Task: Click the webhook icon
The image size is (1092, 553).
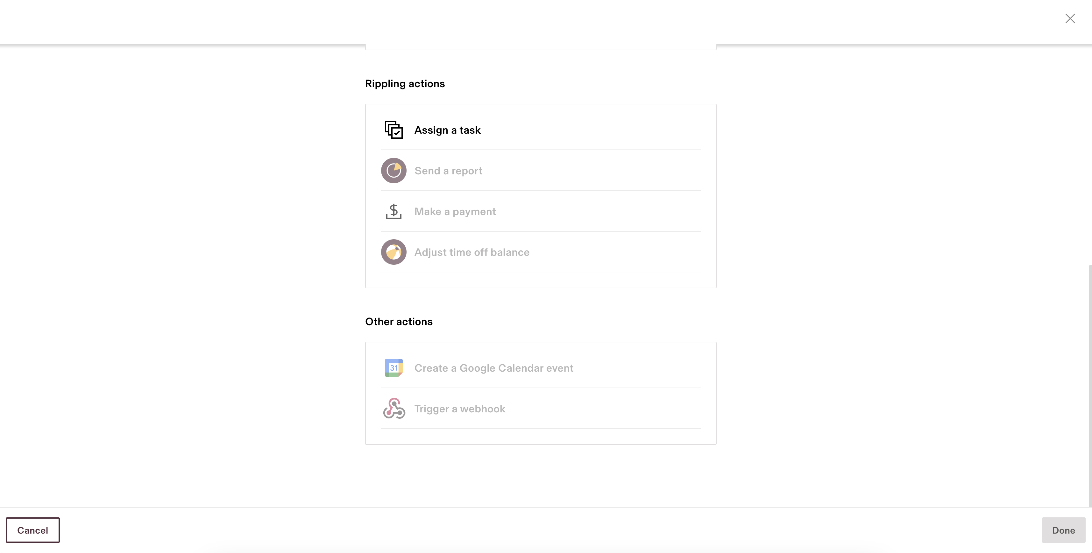Action: tap(394, 409)
